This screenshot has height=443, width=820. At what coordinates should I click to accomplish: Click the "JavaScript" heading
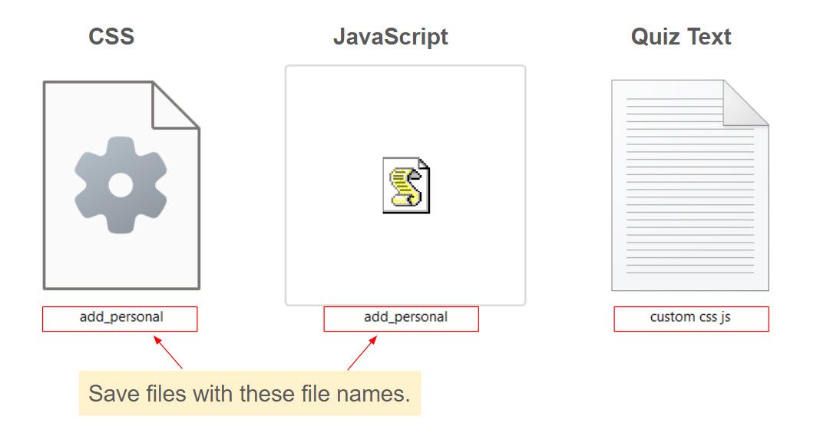pyautogui.click(x=391, y=37)
